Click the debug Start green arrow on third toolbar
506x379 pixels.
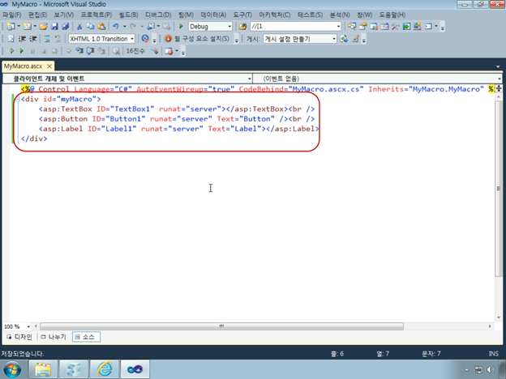(x=22, y=51)
